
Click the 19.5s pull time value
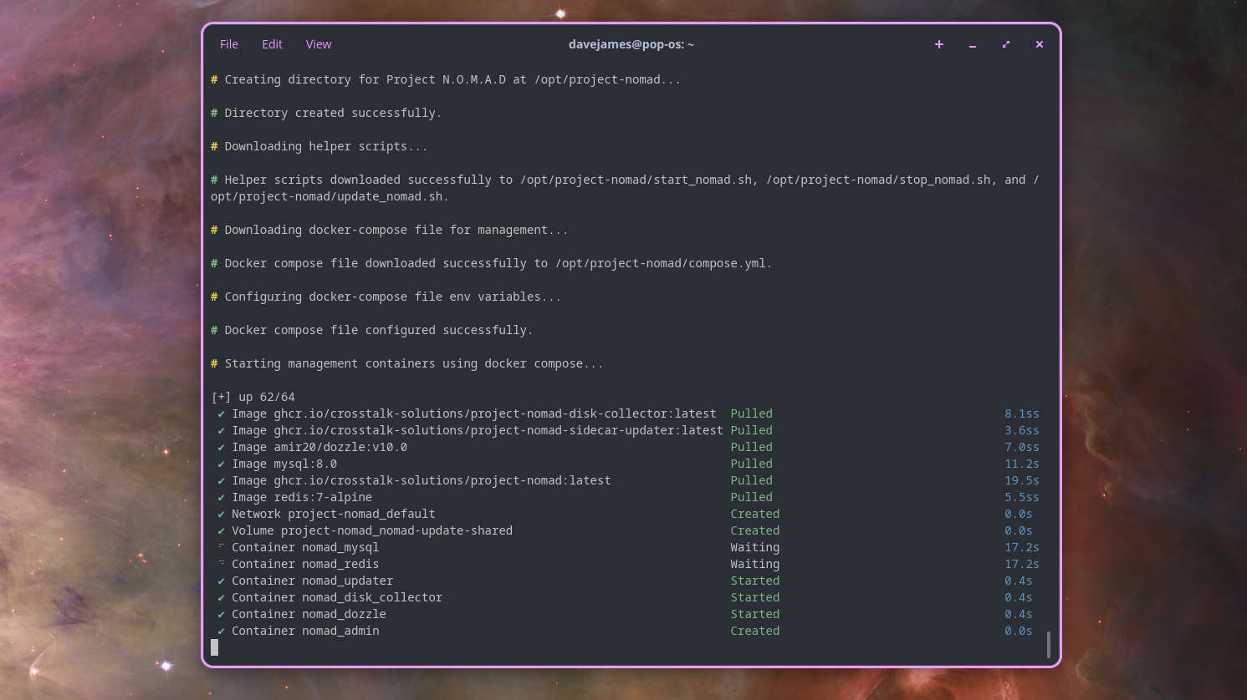[x=1021, y=480]
